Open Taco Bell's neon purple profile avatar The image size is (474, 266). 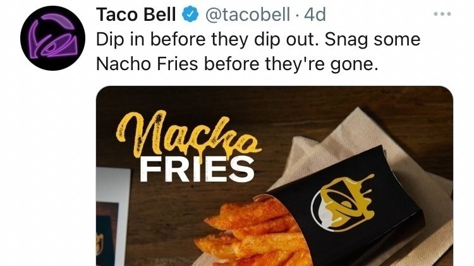click(53, 38)
